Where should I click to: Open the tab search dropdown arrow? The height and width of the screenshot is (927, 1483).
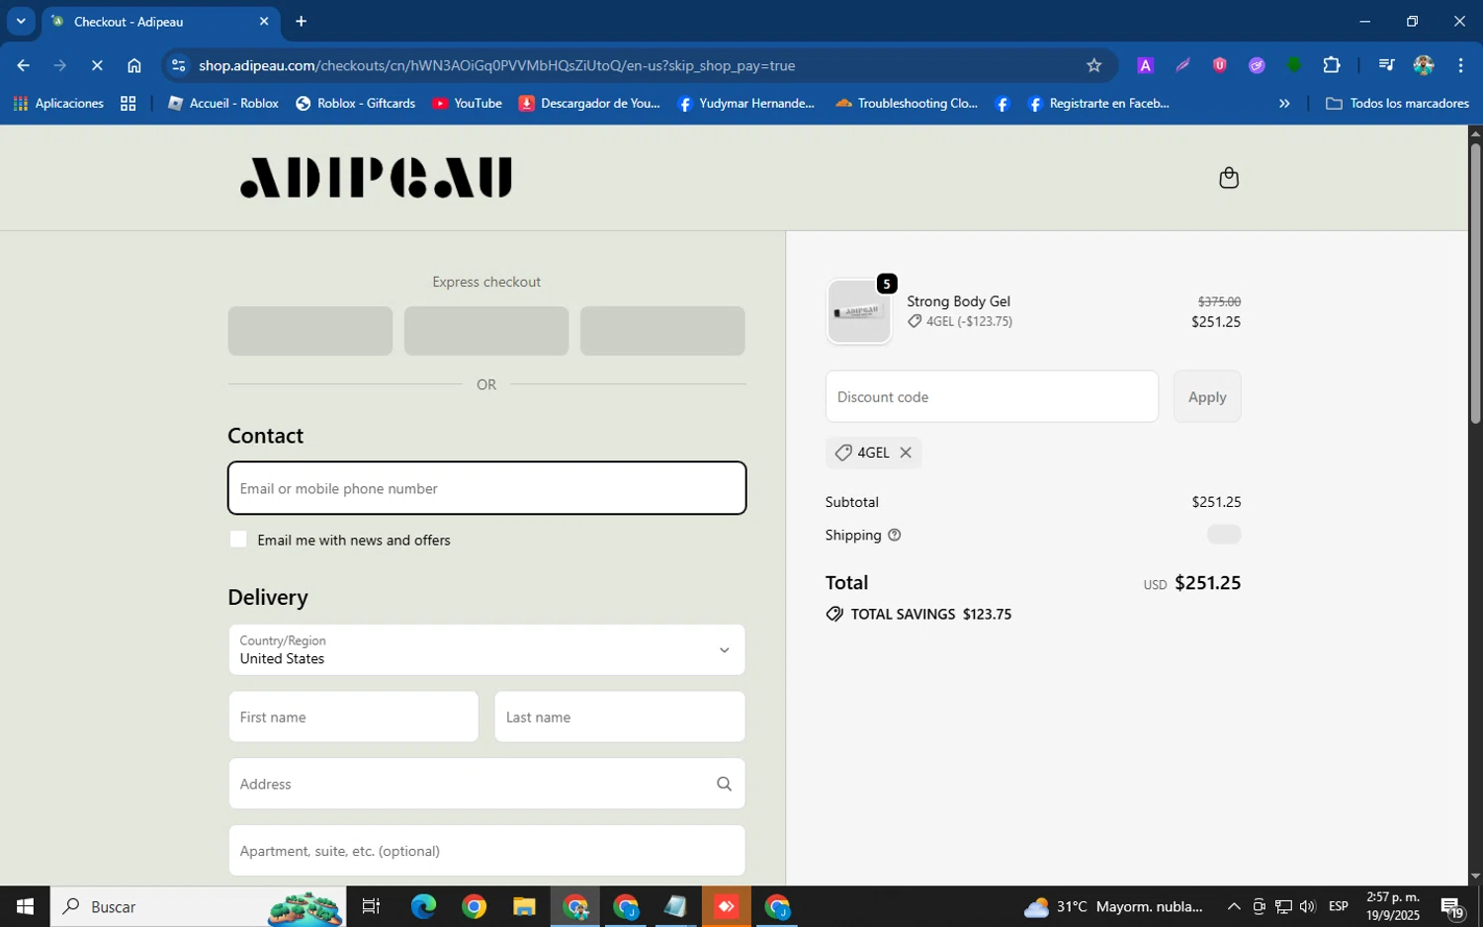[x=21, y=21]
